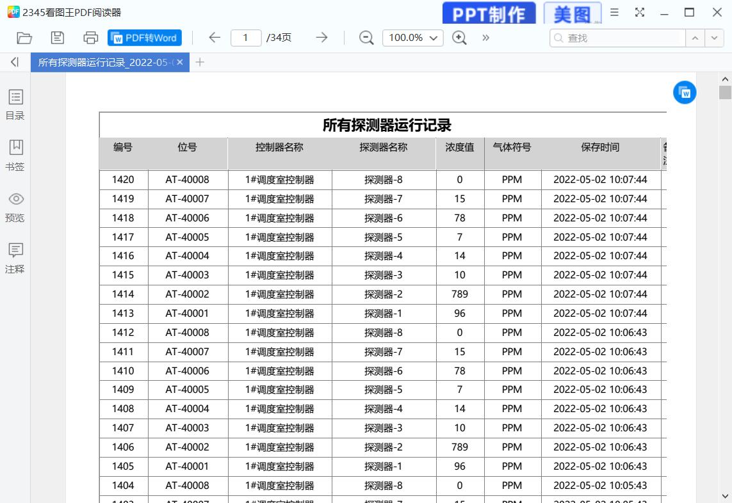This screenshot has width=732, height=503.
Task: Click the open file folder icon
Action: [x=24, y=38]
